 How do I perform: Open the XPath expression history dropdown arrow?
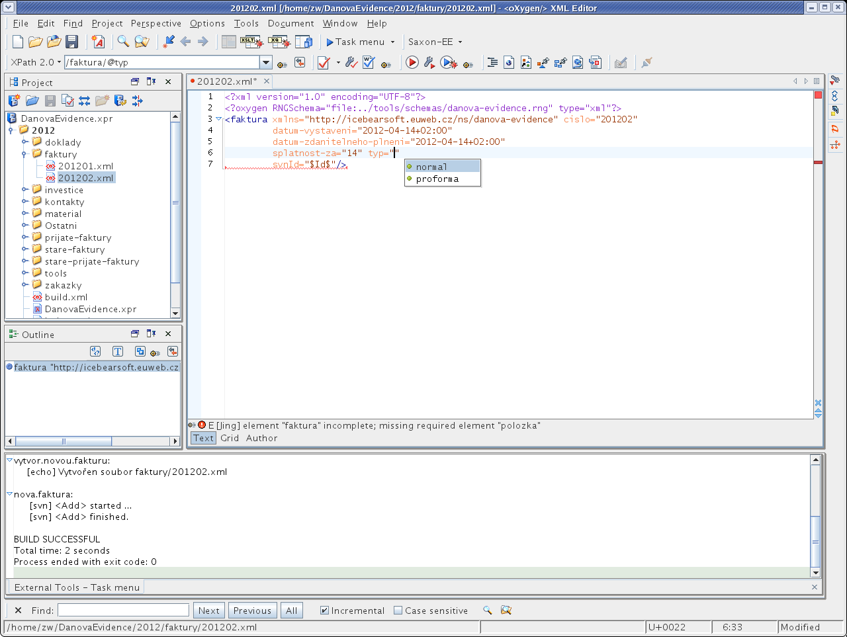point(266,62)
